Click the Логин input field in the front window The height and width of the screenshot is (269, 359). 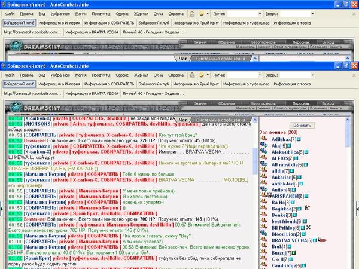coord(243,75)
